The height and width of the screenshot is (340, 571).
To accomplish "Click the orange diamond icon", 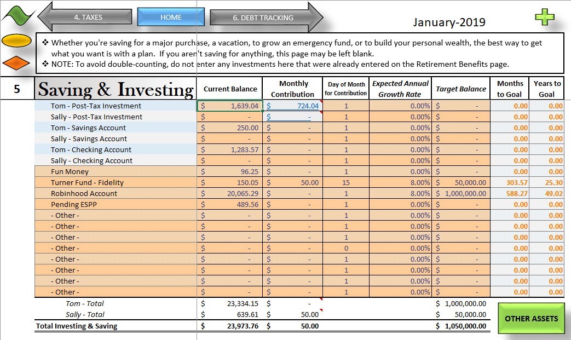I will pyautogui.click(x=16, y=63).
